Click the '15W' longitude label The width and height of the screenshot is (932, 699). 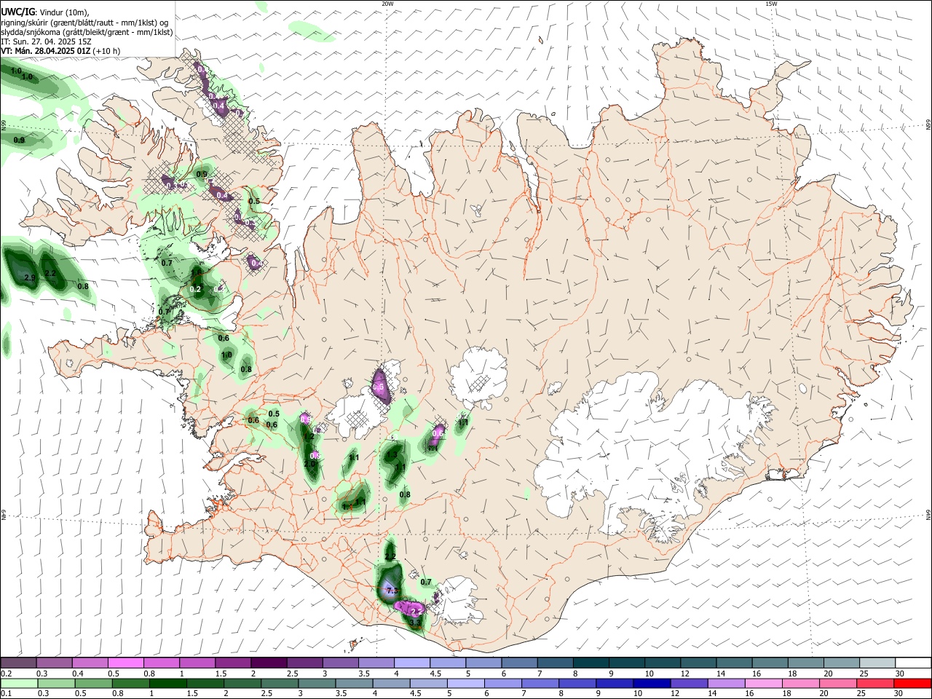click(x=772, y=4)
